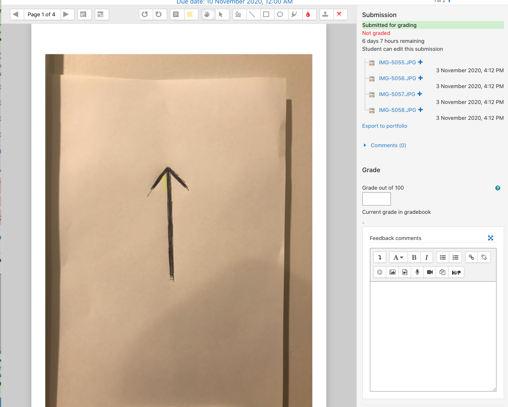
Task: Choose the red cross stamp picker
Action: (x=340, y=14)
